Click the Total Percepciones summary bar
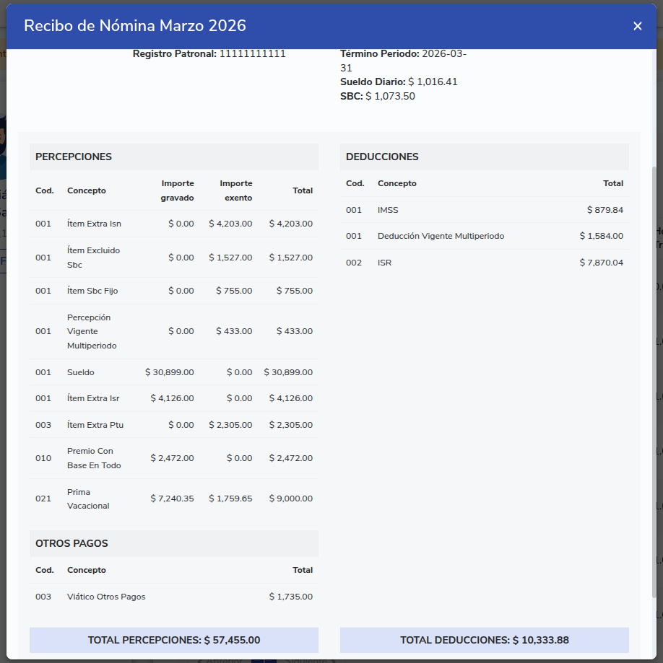This screenshot has height=663, width=663. tap(173, 640)
